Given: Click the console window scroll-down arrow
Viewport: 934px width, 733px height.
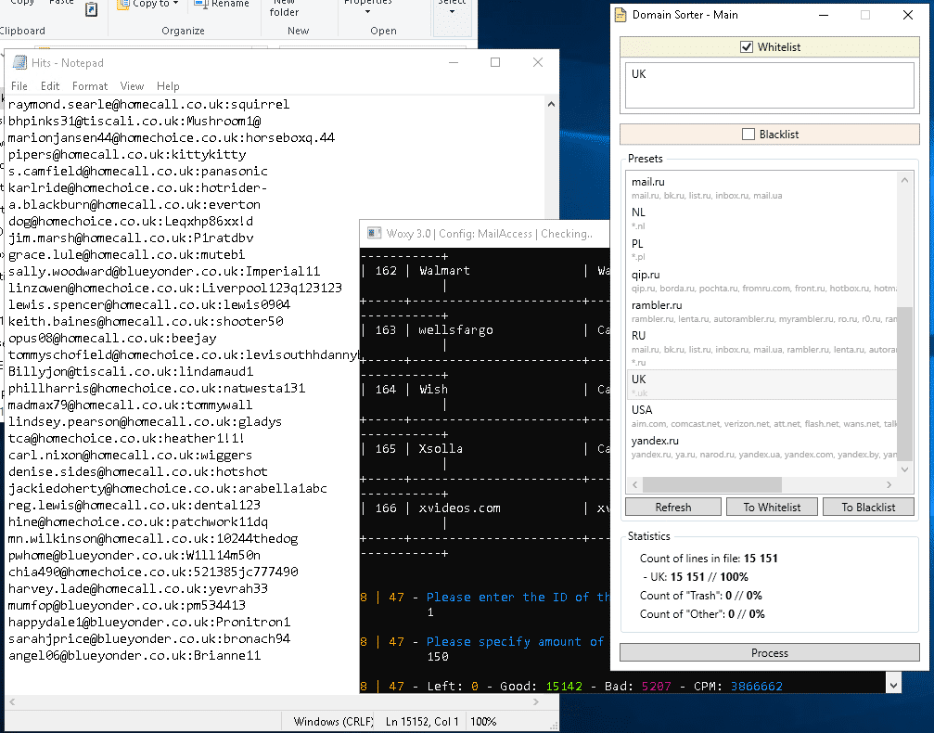Looking at the screenshot, I should 892,685.
